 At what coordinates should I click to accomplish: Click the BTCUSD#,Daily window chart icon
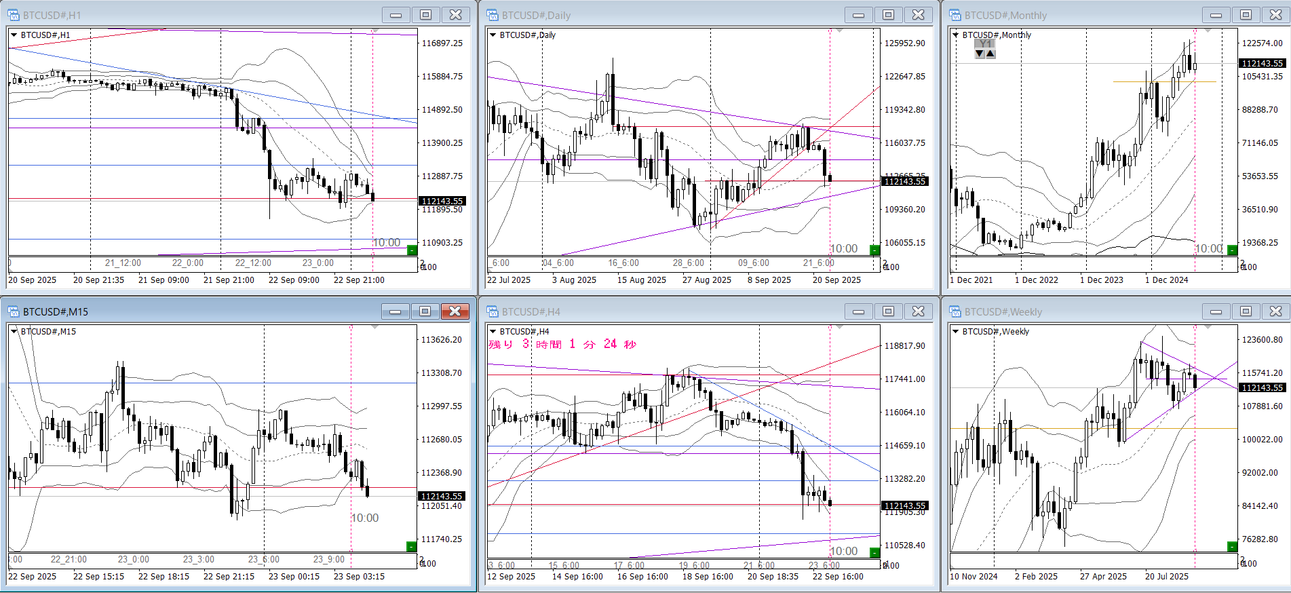coord(493,15)
